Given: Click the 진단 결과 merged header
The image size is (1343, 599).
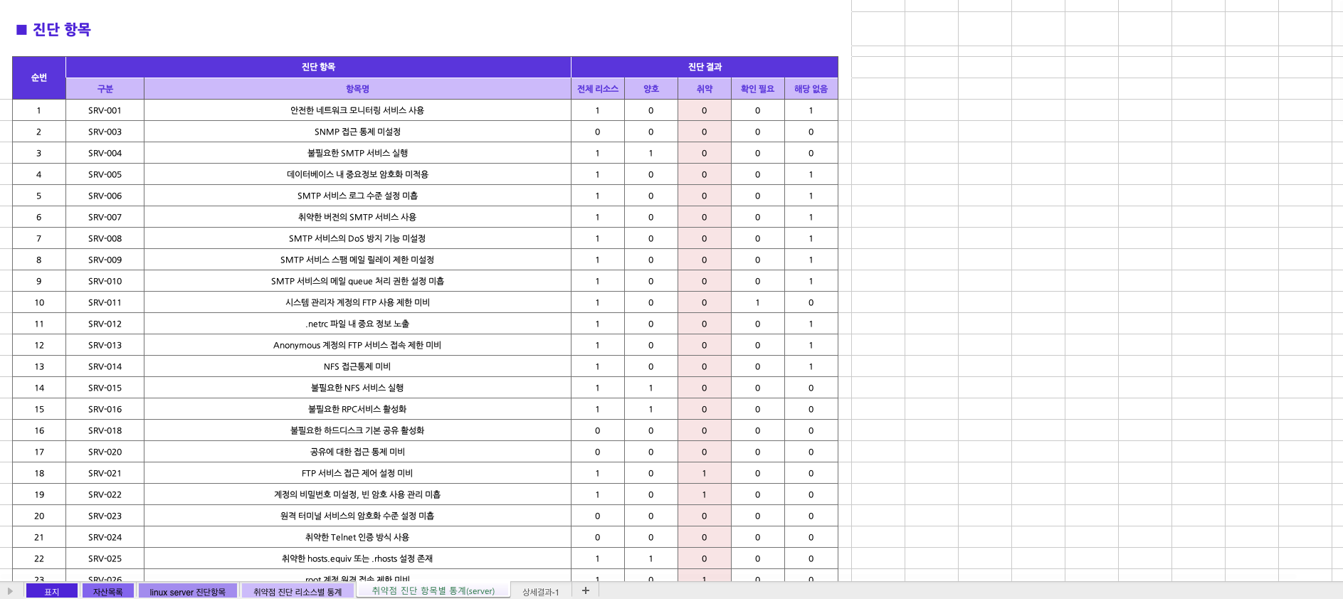Looking at the screenshot, I should click(x=704, y=67).
